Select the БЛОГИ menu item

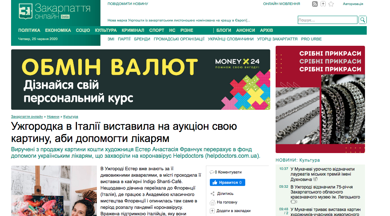point(224,30)
